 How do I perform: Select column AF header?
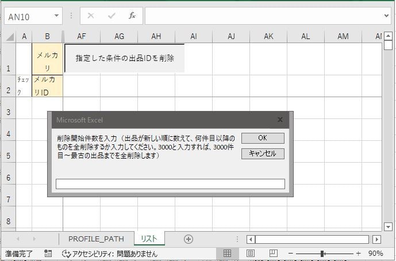point(82,37)
